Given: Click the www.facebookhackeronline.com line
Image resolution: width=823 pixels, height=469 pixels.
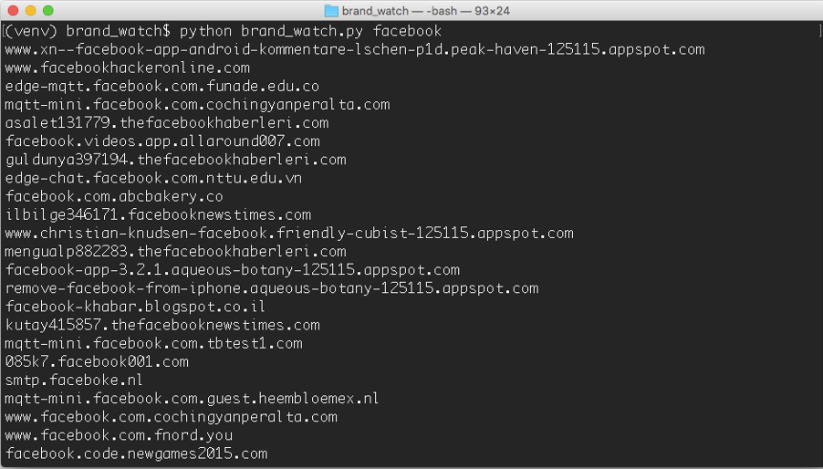Looking at the screenshot, I should 128,68.
